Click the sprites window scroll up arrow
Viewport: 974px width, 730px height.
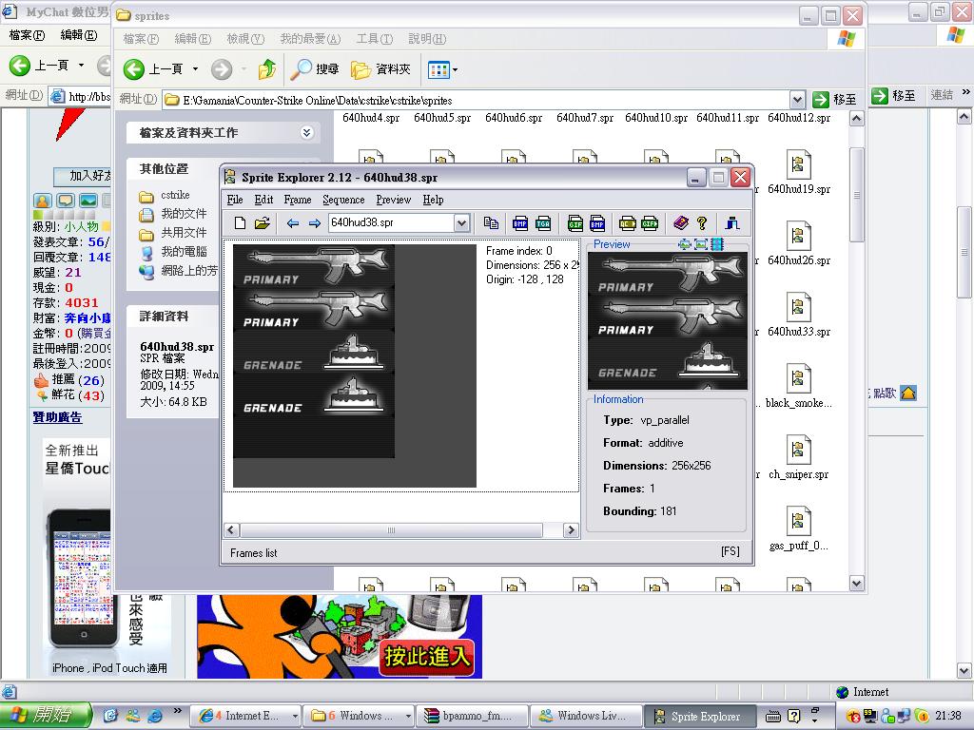[857, 118]
